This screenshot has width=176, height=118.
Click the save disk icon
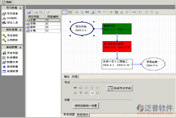29,12
